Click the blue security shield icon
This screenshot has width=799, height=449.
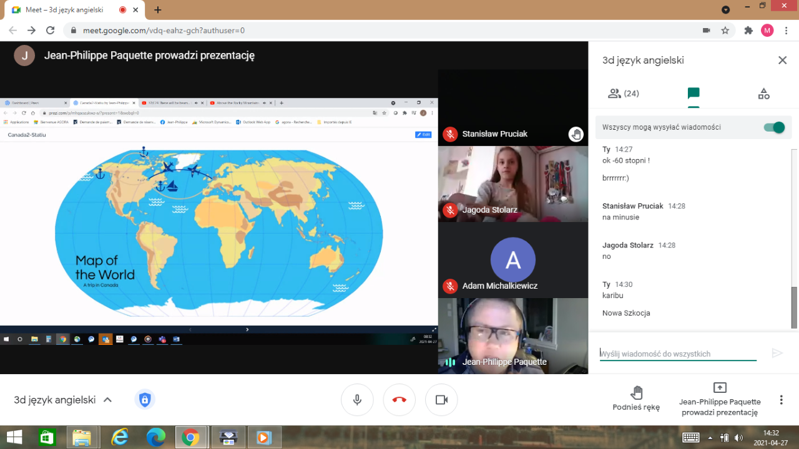point(145,400)
